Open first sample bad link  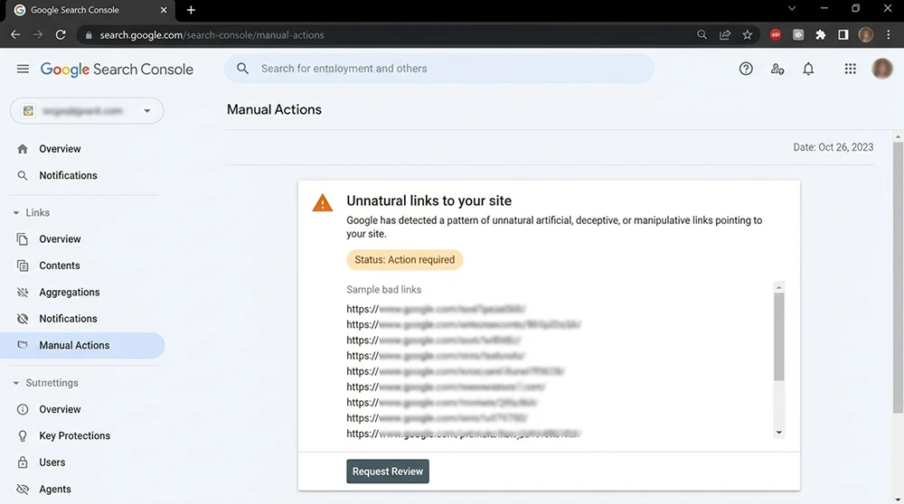436,309
